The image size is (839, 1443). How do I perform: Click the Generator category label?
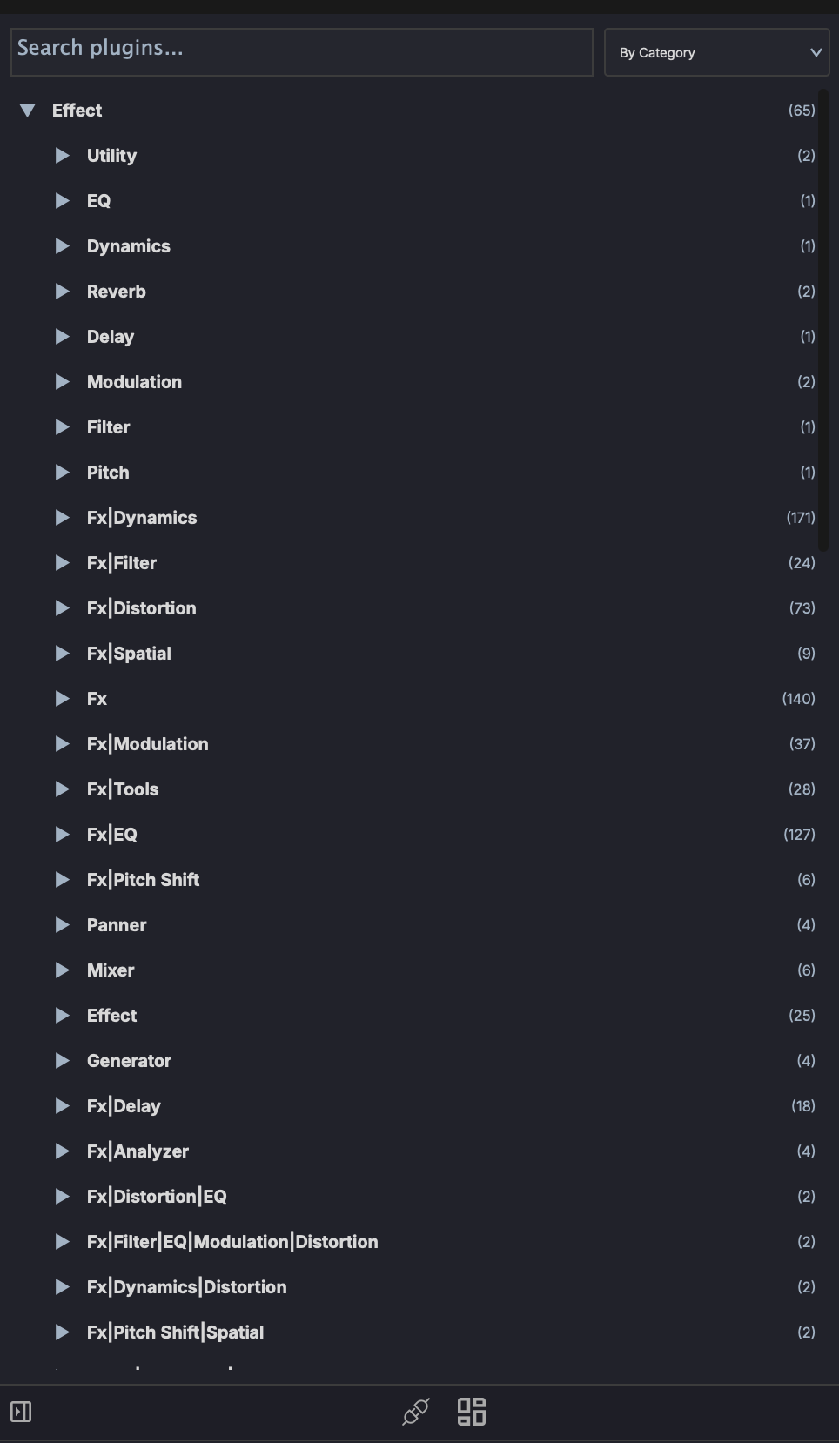click(129, 1061)
